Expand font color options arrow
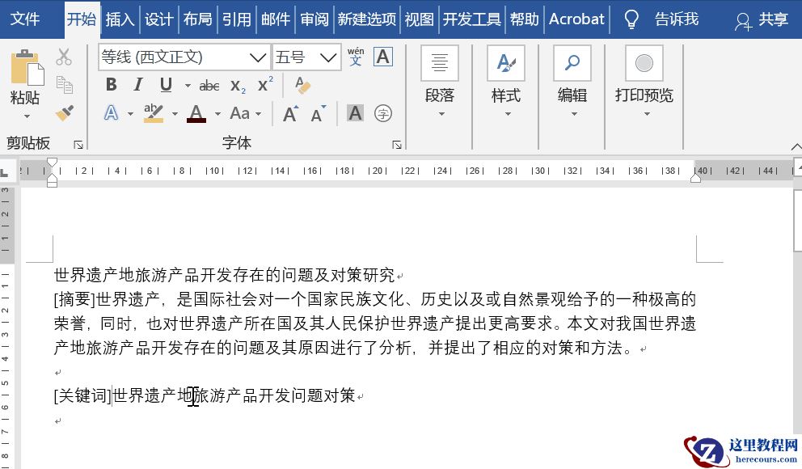Screen dimensions: 802x469 [x=217, y=113]
